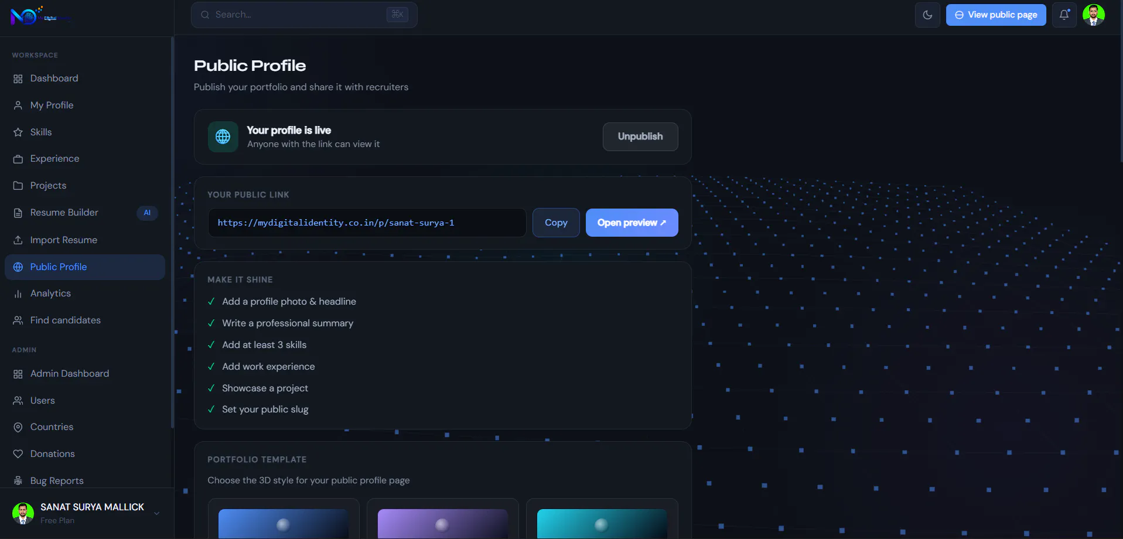Click the Resume Builder document icon

coord(18,213)
